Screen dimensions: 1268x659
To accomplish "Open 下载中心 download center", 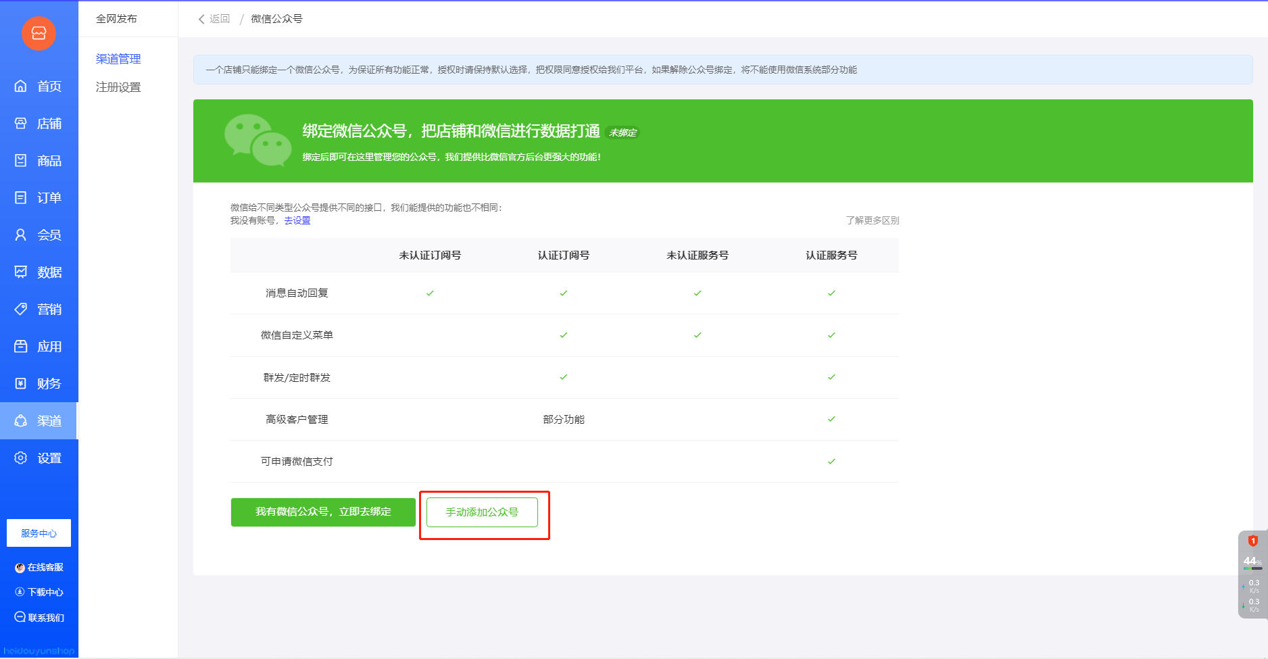I will pos(39,592).
